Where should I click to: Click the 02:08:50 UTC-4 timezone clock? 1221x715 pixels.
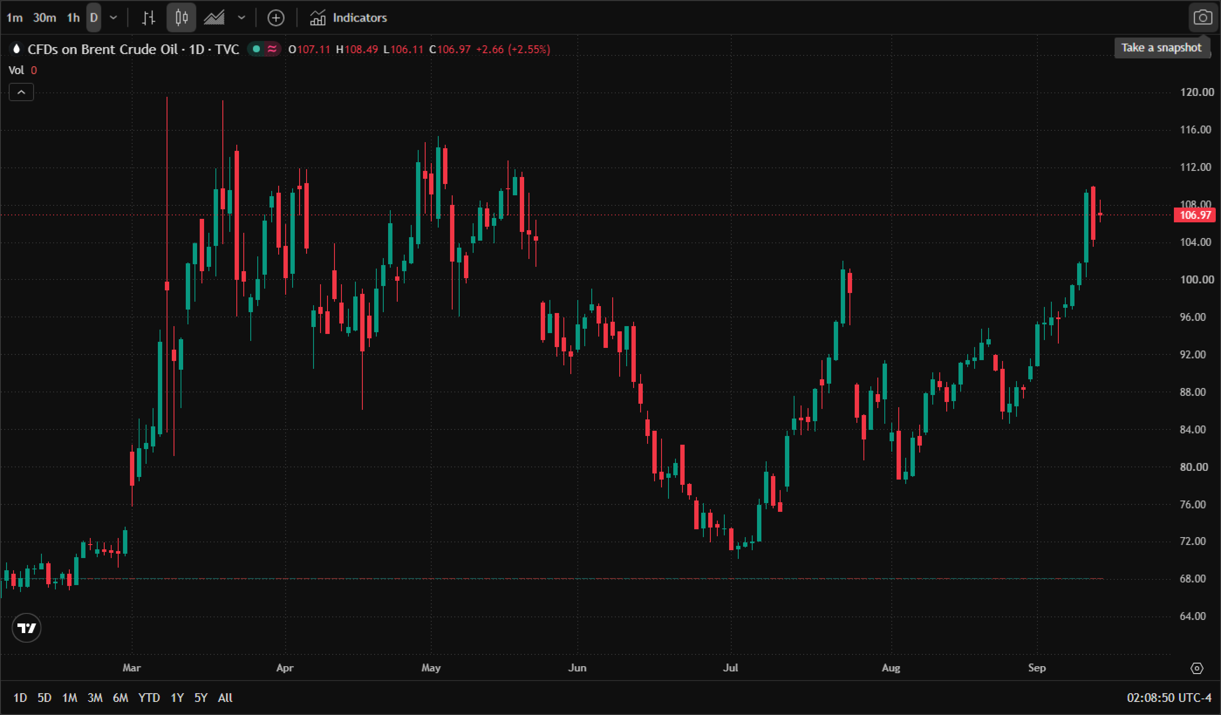pos(1169,698)
